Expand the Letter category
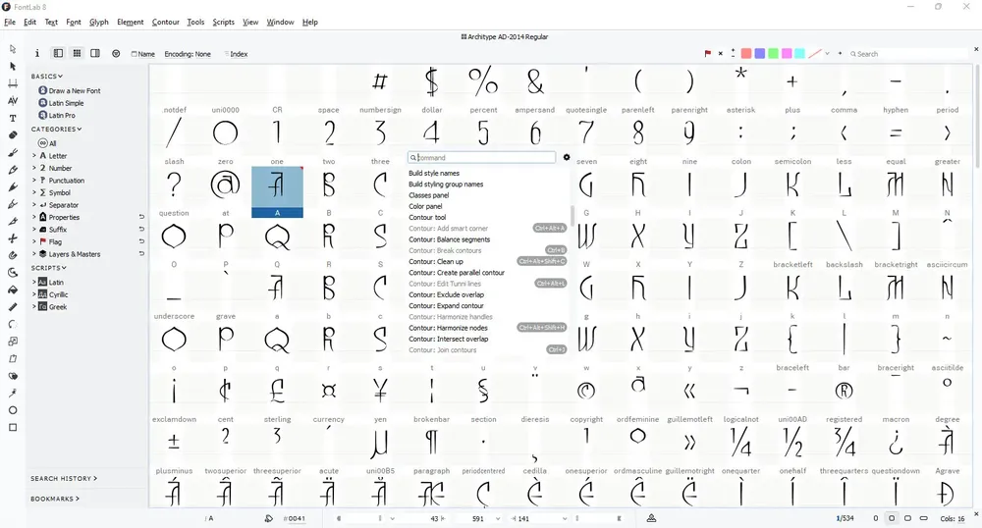Screen dimensions: 982x528 coord(34,156)
